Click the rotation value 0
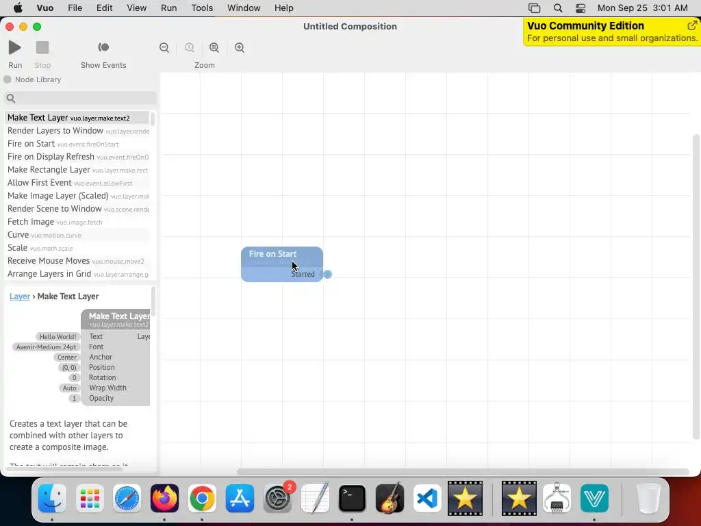The image size is (701, 526). (x=74, y=377)
